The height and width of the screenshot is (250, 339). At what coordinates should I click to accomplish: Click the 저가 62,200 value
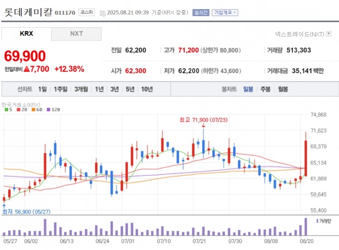tap(189, 71)
